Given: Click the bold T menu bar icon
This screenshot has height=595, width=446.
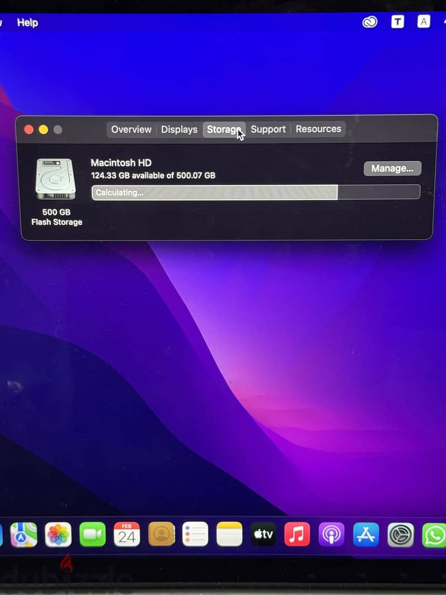Looking at the screenshot, I should [x=397, y=22].
